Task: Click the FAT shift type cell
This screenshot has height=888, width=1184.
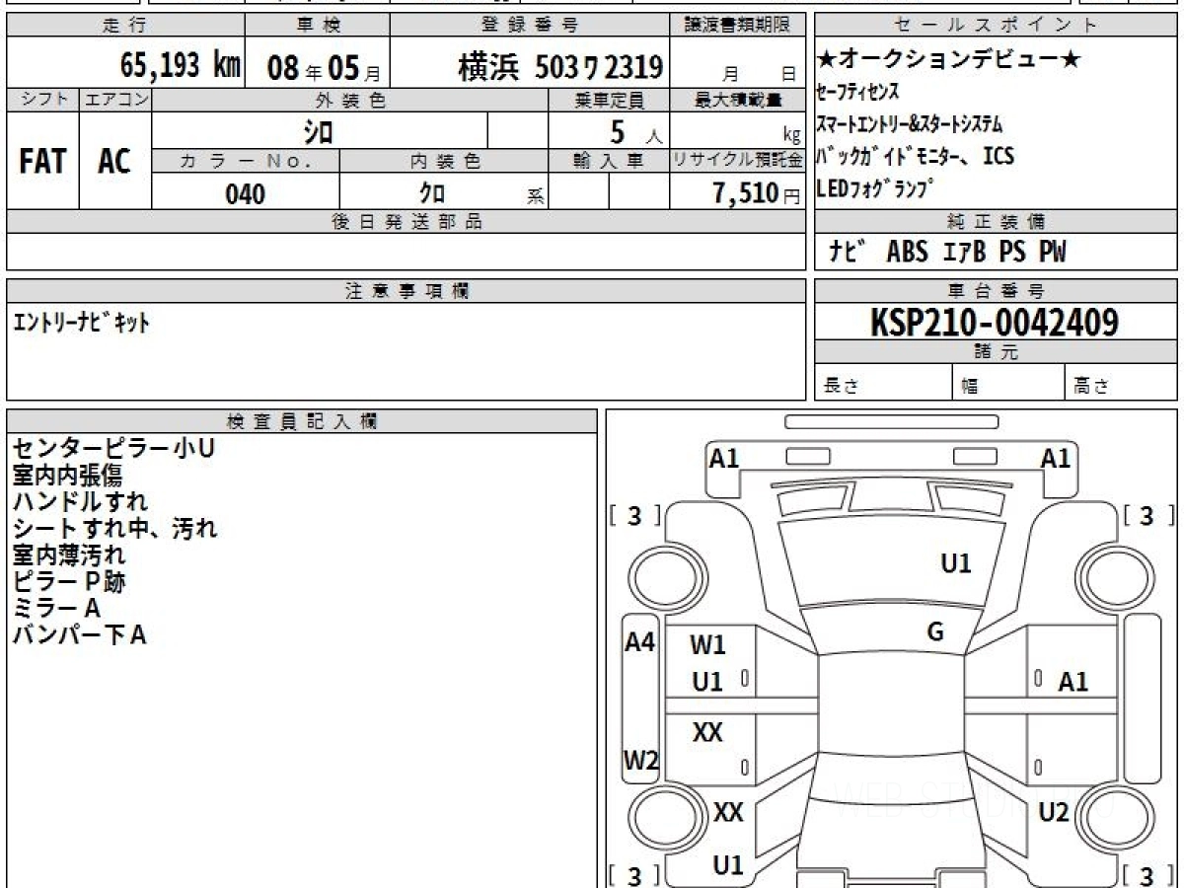Action: coord(42,162)
